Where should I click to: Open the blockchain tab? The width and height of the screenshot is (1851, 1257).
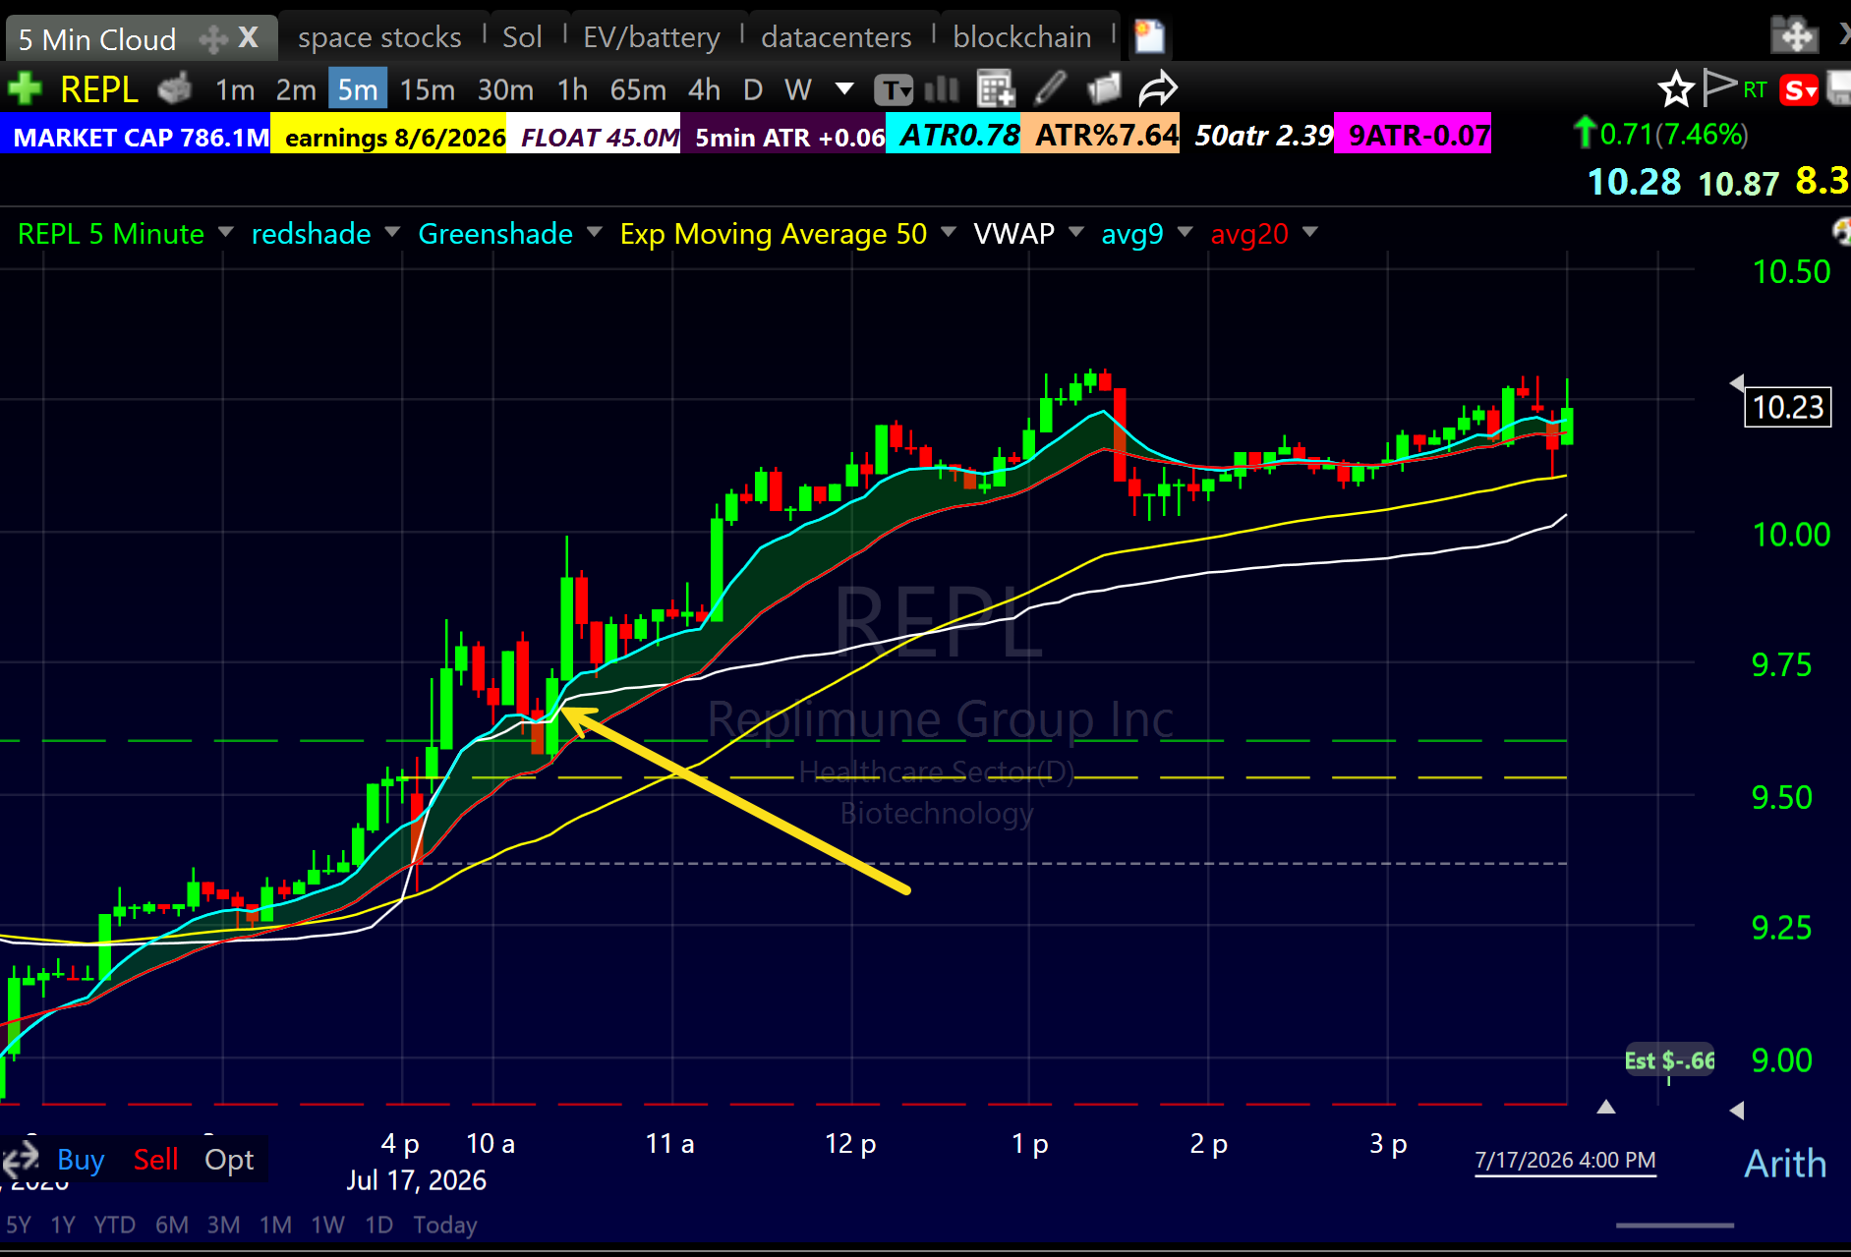coord(1022,37)
